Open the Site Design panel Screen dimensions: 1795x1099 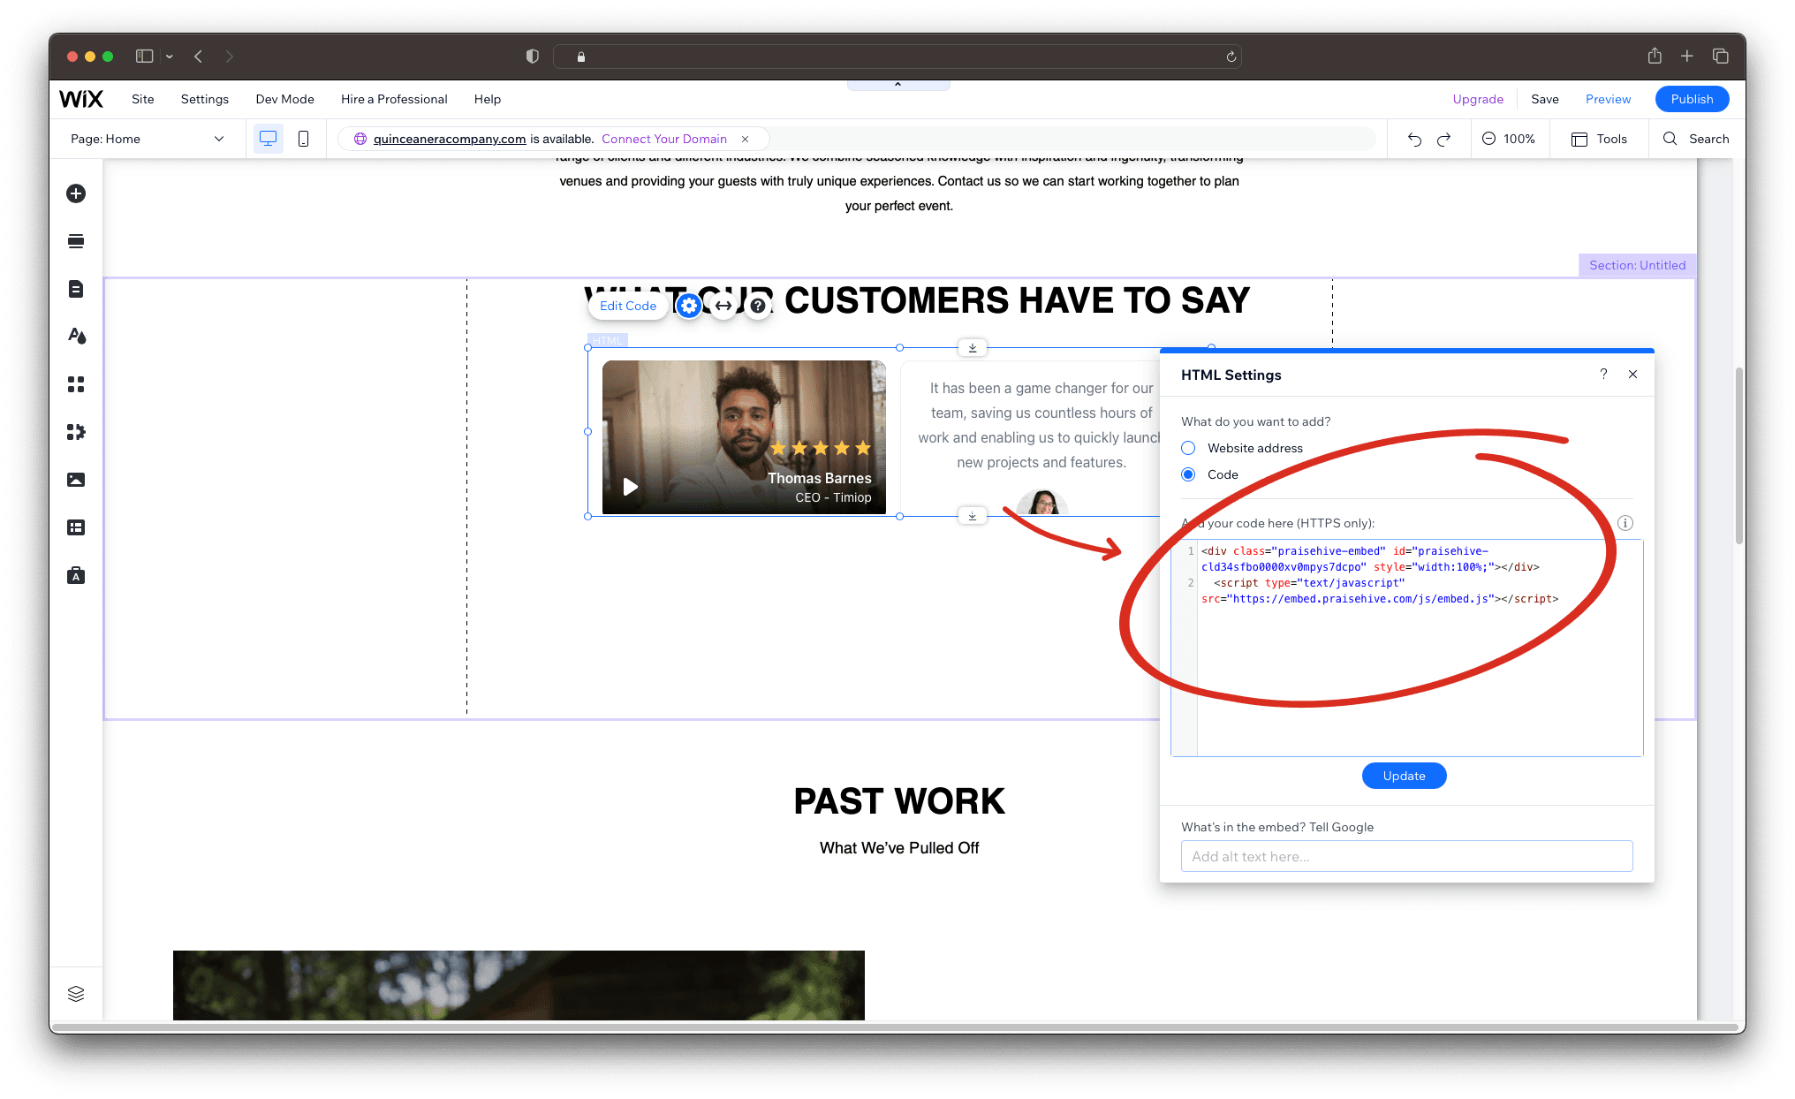coord(76,336)
